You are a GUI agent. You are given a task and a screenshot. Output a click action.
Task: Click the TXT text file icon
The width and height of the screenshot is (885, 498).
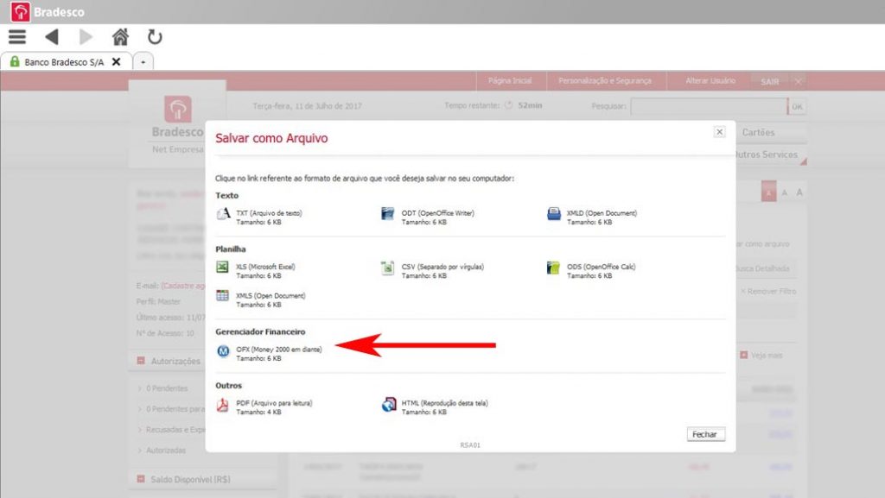(222, 215)
